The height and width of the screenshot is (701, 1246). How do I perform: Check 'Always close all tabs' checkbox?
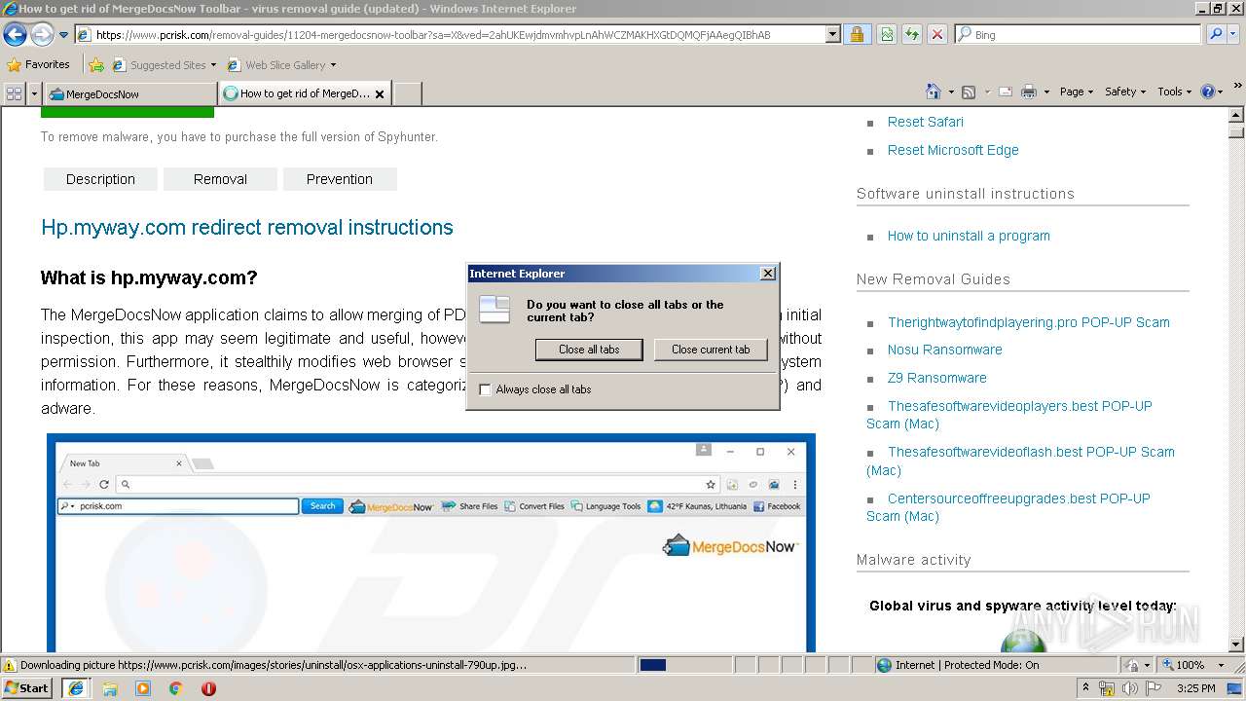pos(486,389)
